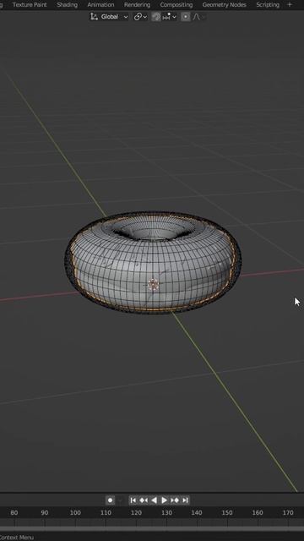Switch to the Texture Paint workspace tab
The image size is (304, 541).
pyautogui.click(x=30, y=5)
